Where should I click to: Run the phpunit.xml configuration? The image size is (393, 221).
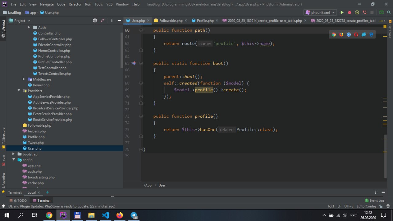[x=342, y=13]
